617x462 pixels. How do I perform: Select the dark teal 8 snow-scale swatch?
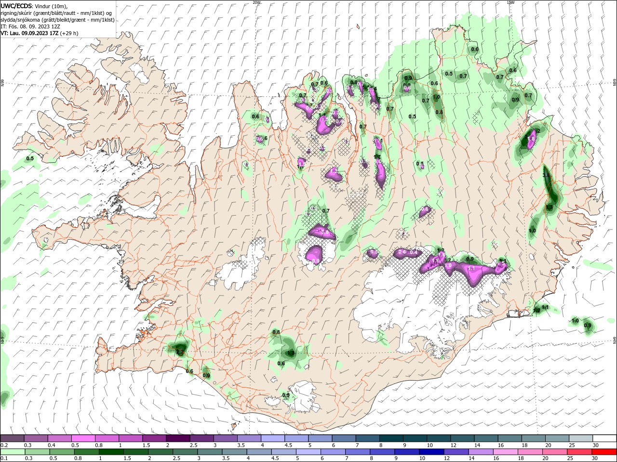click(x=391, y=438)
